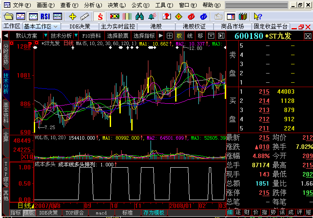Open the 窗口 menu
Viewport: 313px width, 218px height.
[x=188, y=5]
